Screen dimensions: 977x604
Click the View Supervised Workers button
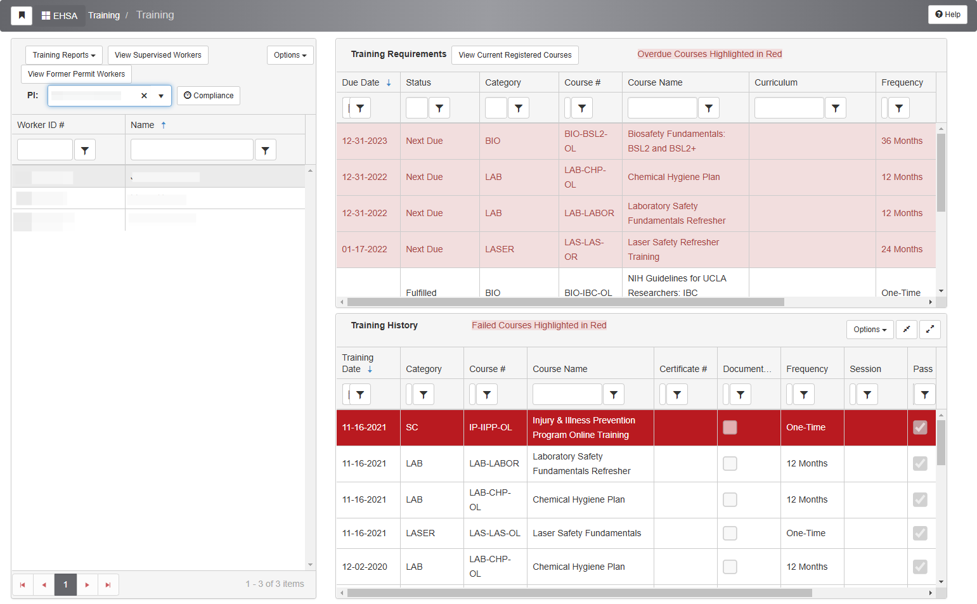click(x=158, y=55)
